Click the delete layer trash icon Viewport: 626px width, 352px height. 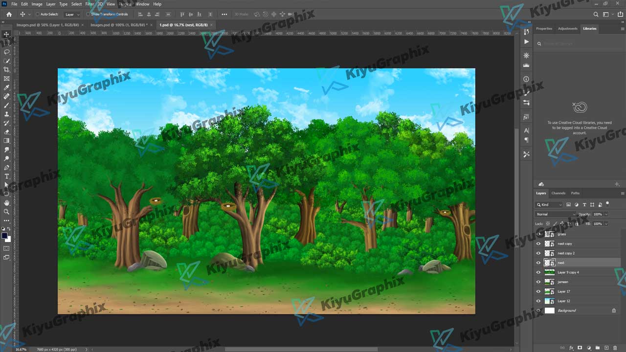click(615, 348)
